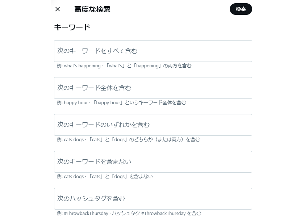Click the black 検索 button
The height and width of the screenshot is (219, 308).
coord(241,9)
